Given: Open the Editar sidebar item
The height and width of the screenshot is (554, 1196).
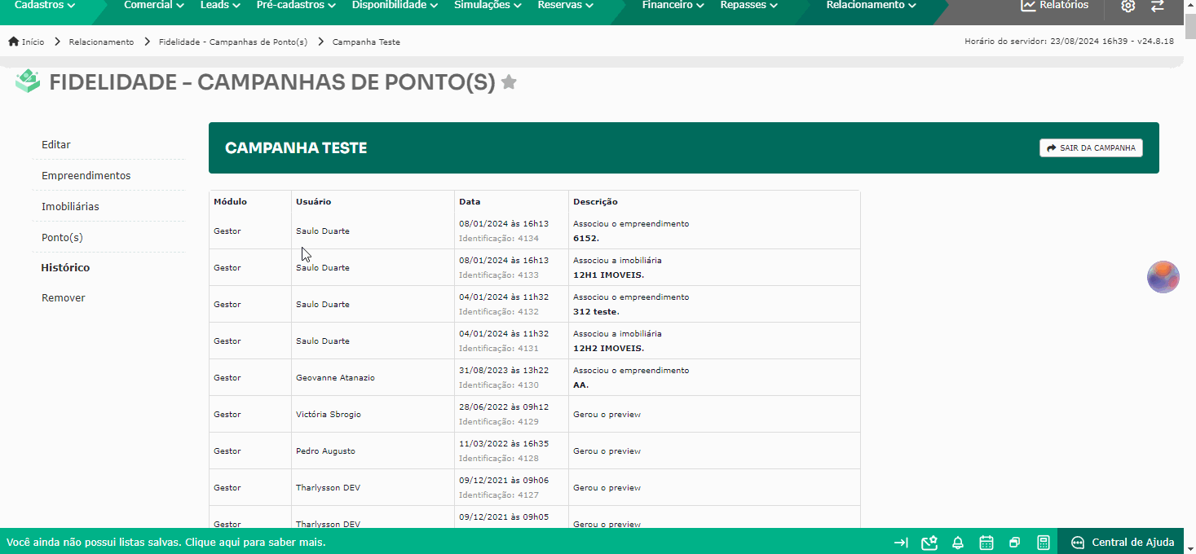Looking at the screenshot, I should 56,145.
